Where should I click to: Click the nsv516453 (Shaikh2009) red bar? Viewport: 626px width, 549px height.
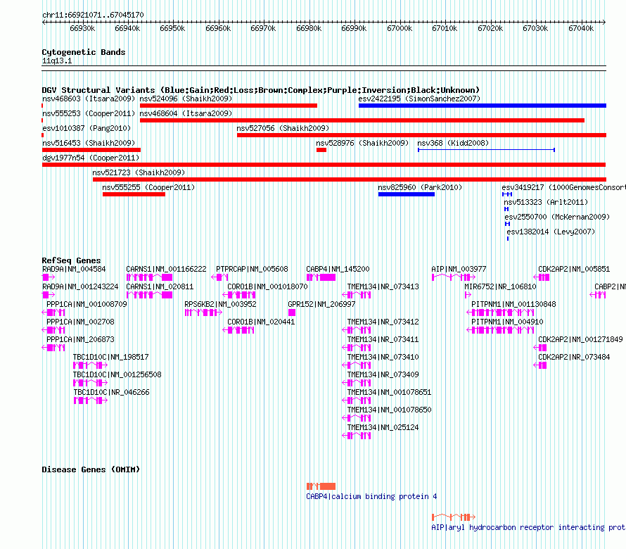(91, 150)
